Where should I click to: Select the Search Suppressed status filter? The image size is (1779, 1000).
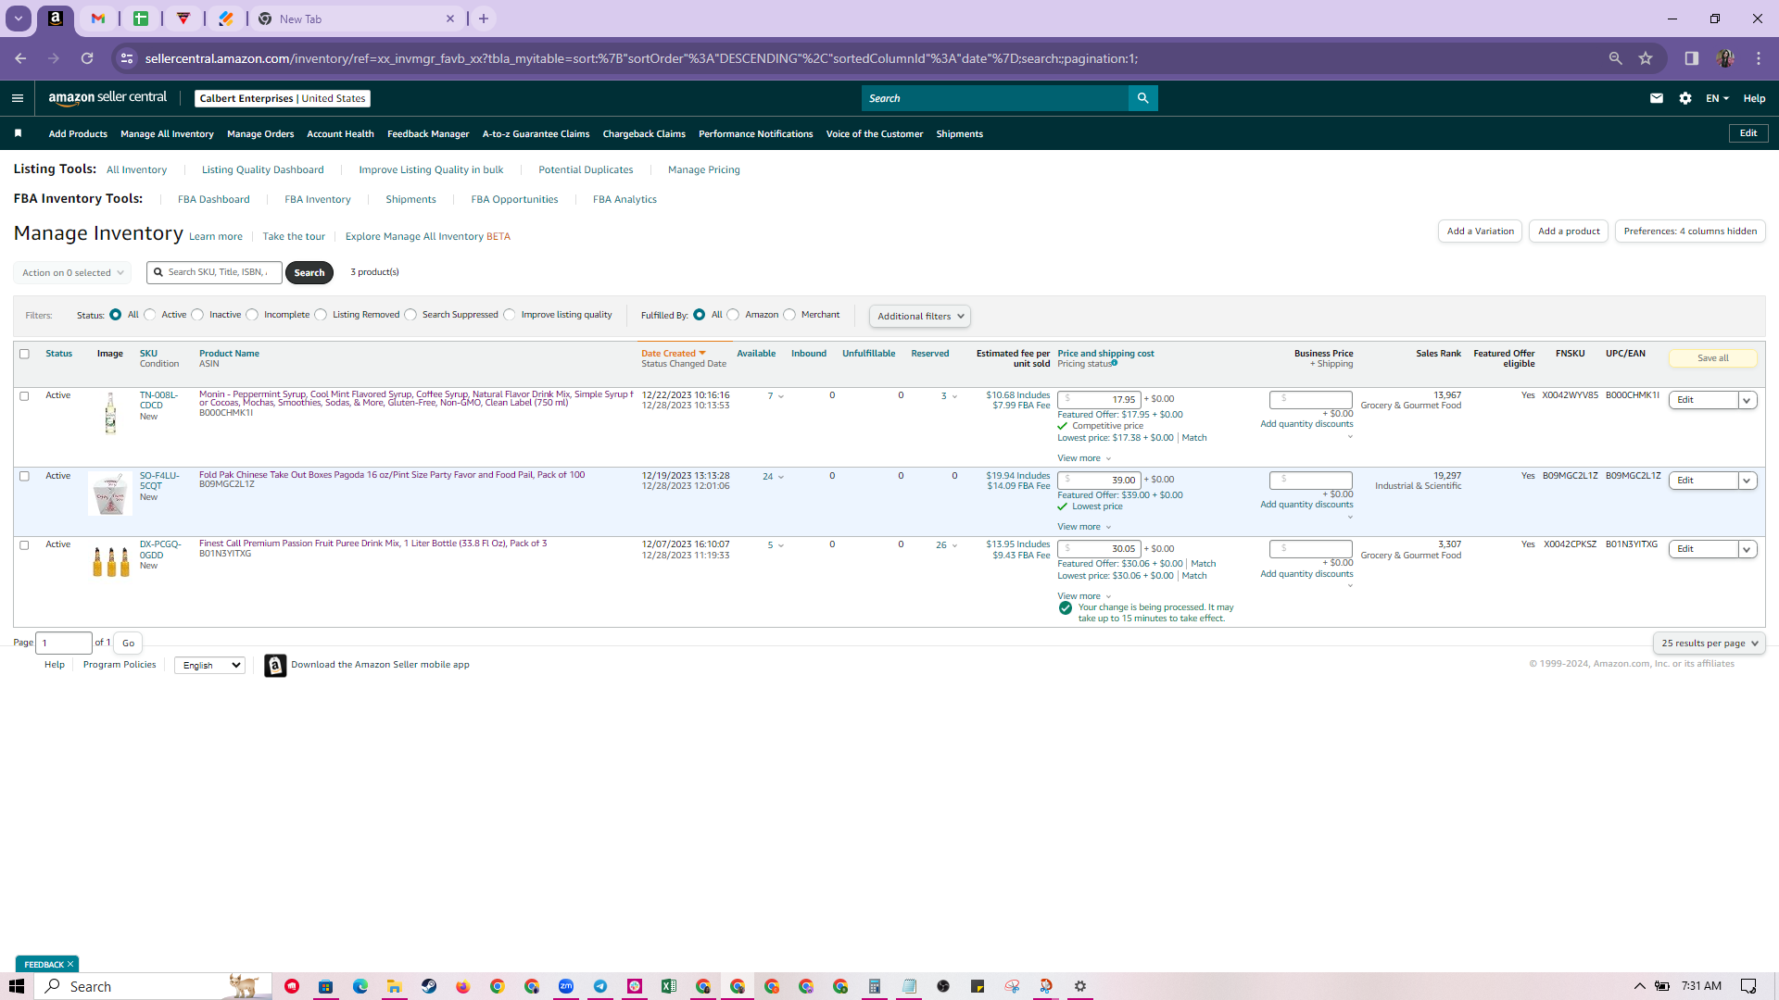tap(410, 315)
